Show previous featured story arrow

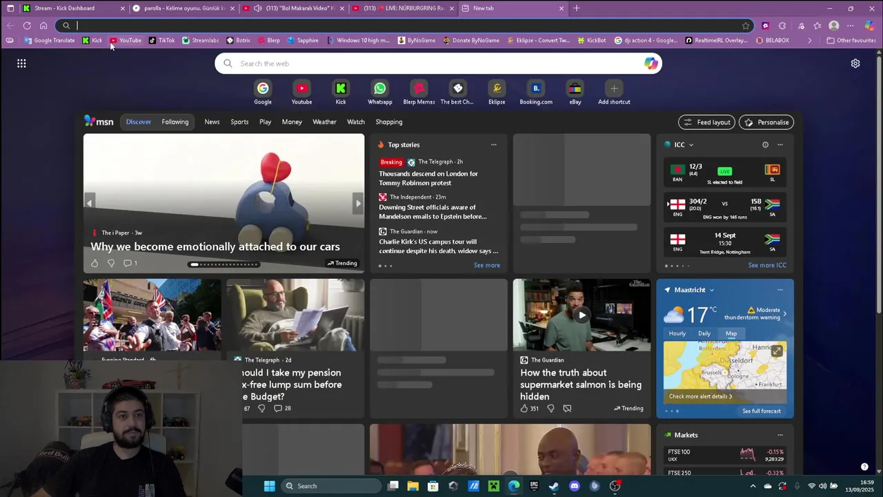click(89, 203)
